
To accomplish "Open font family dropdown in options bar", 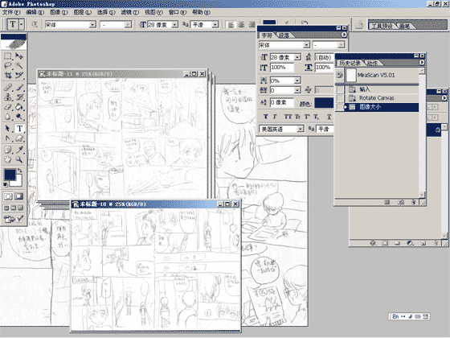I will click(92, 25).
